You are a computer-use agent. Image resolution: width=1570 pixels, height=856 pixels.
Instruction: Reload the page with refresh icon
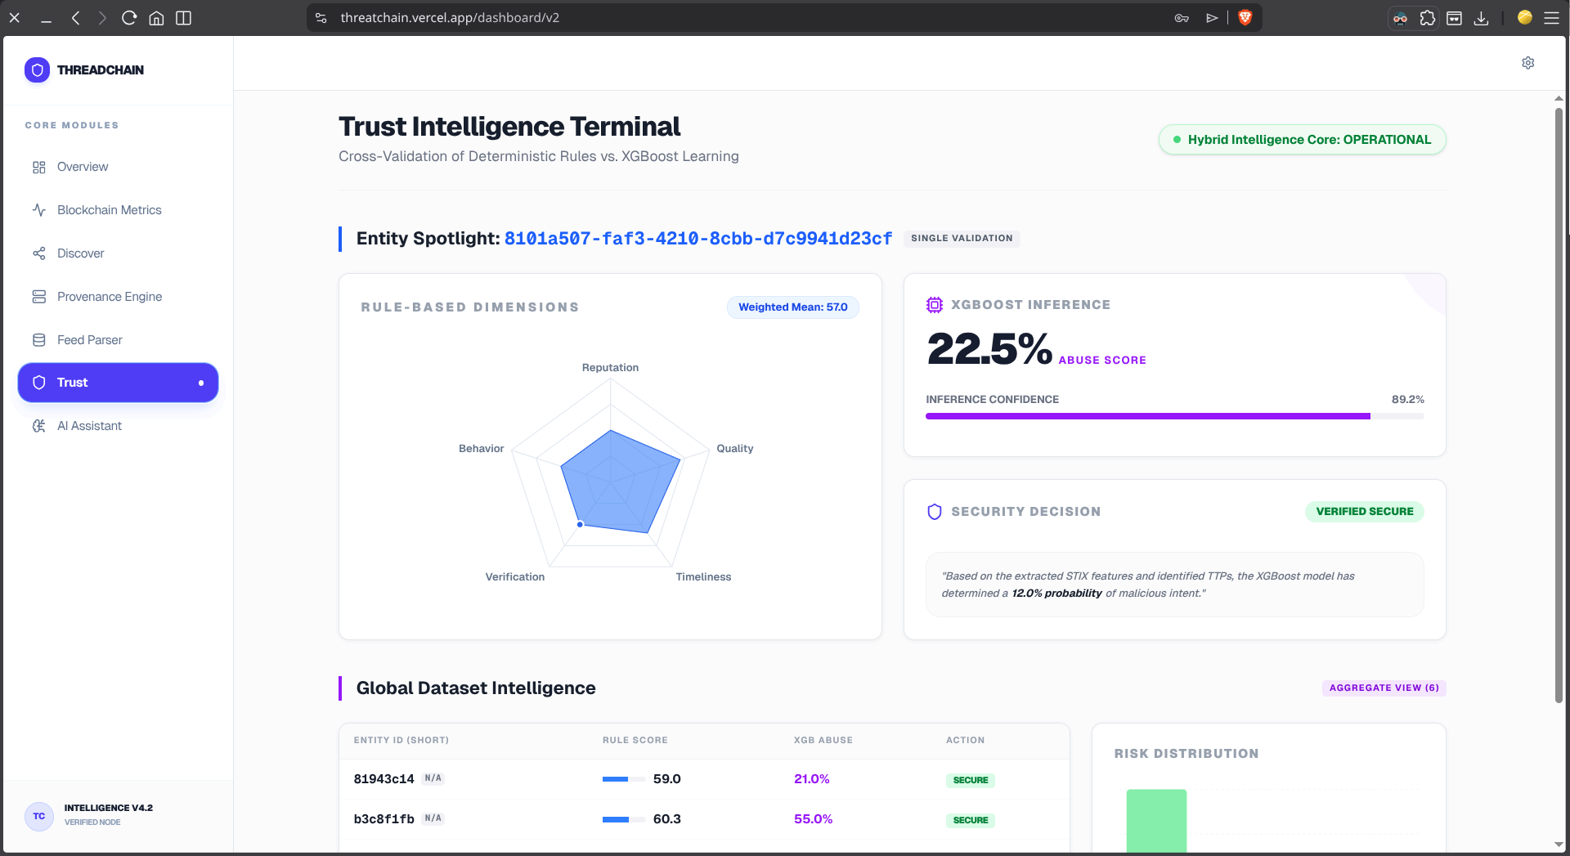click(129, 18)
